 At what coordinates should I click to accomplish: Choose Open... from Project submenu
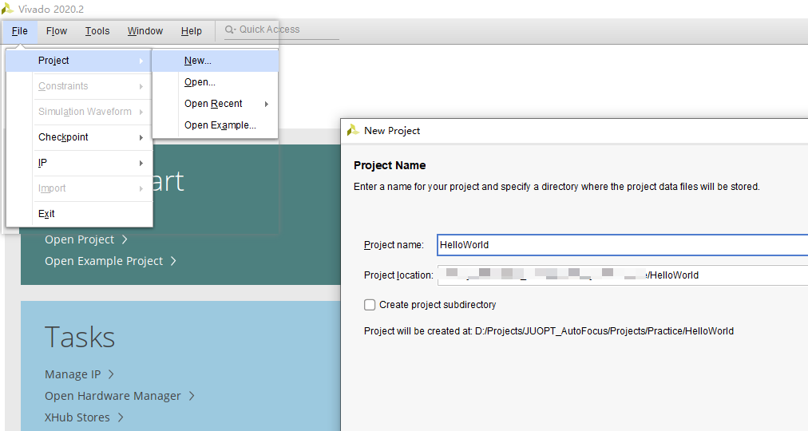tap(216, 82)
